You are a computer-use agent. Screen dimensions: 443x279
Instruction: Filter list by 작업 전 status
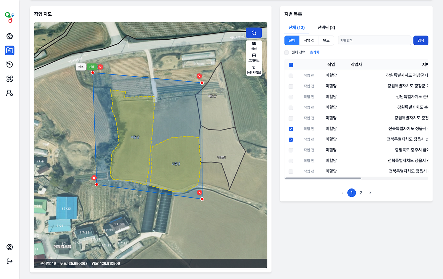(x=309, y=41)
